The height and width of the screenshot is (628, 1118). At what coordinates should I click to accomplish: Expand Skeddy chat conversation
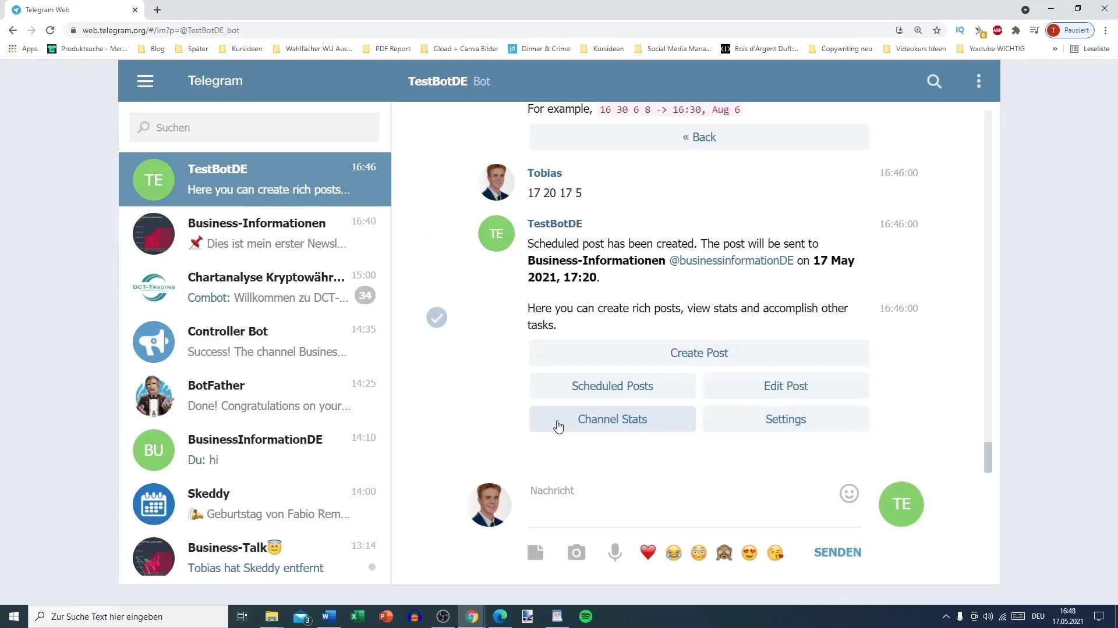pos(255,504)
